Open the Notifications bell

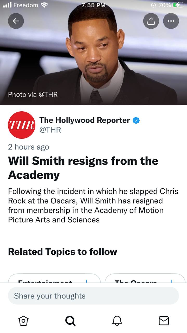tap(117, 321)
